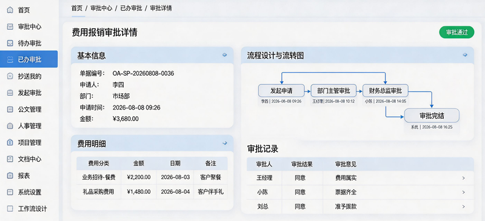Click the 人事管理 sidebar icon
This screenshot has height=221, width=485.
[10, 126]
